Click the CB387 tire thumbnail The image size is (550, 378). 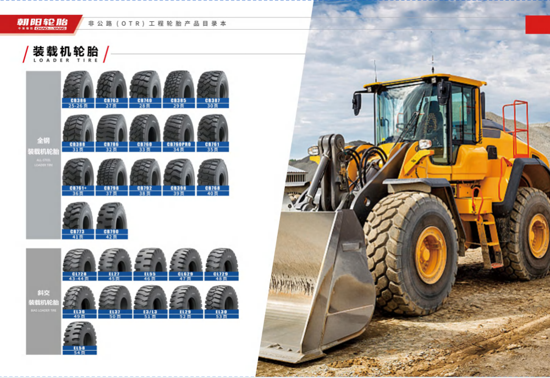point(212,85)
